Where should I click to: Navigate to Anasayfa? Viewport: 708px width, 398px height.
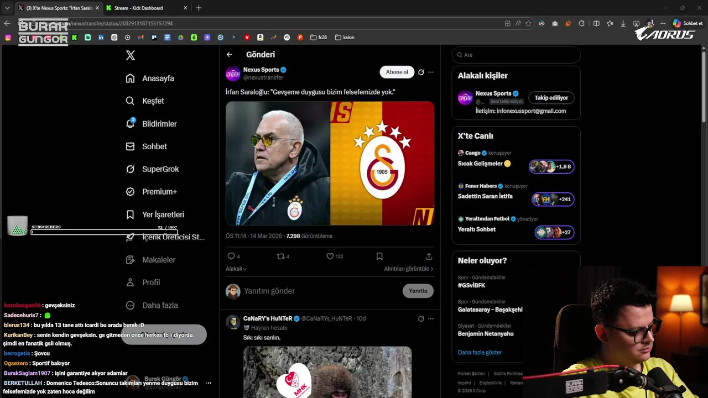[150, 78]
